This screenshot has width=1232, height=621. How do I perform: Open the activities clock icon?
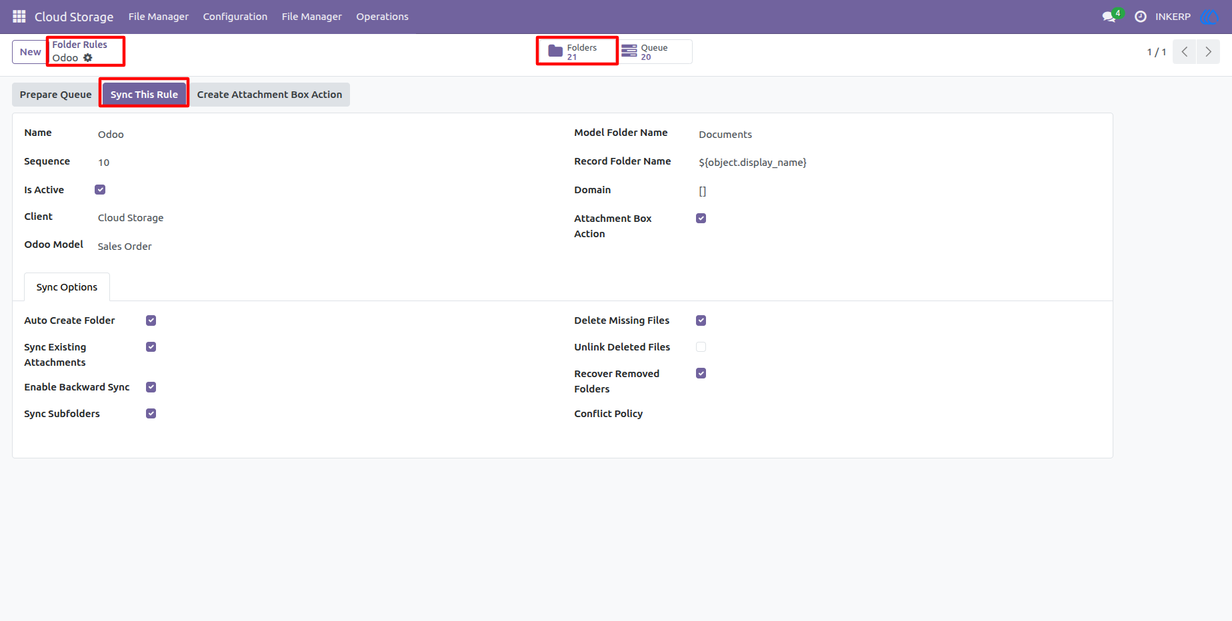1141,17
